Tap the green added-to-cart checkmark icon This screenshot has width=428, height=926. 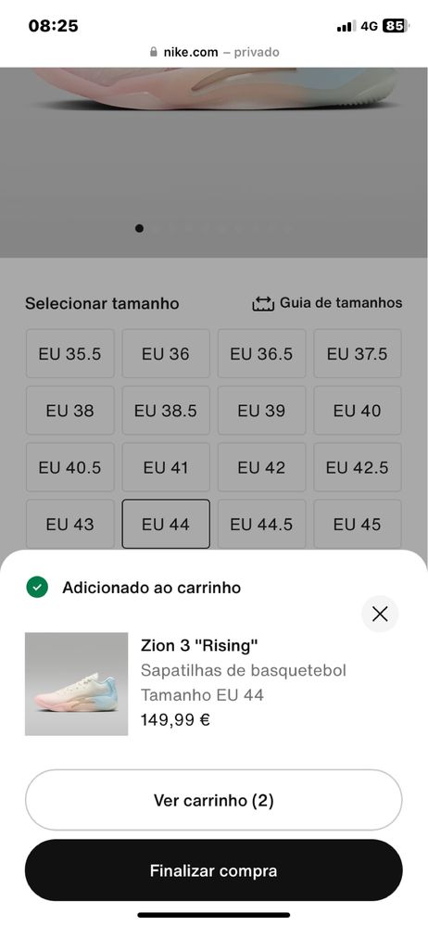tap(37, 588)
